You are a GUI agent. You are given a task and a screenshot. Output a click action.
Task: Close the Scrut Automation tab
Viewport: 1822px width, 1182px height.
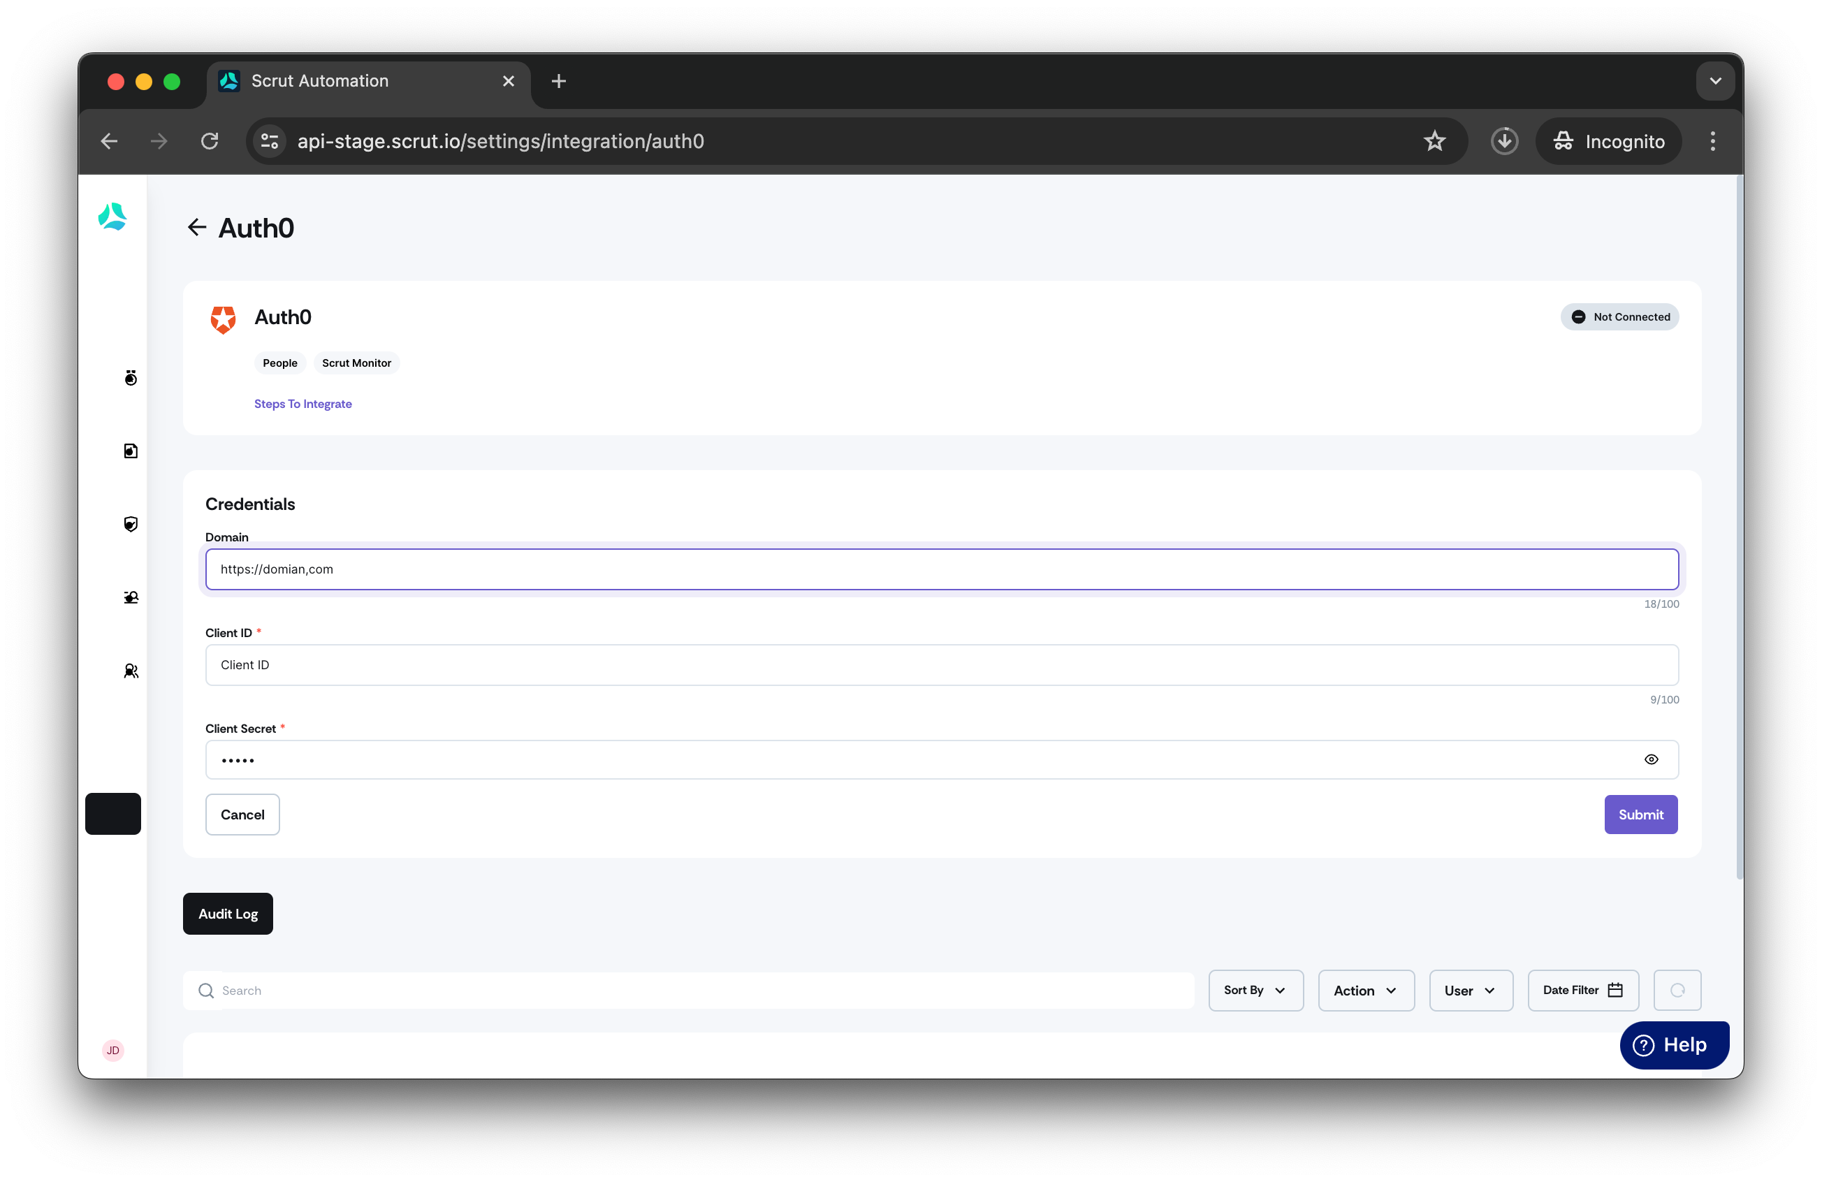pyautogui.click(x=509, y=81)
